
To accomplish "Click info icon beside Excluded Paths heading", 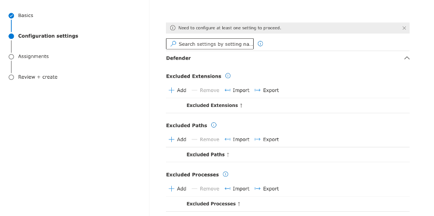I will tap(214, 125).
